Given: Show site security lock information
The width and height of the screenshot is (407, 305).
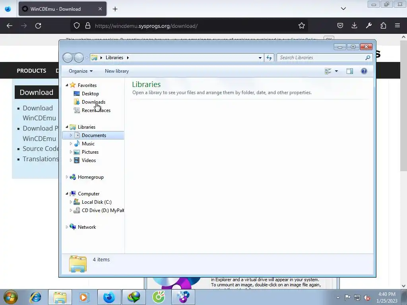Looking at the screenshot, I should point(88,25).
